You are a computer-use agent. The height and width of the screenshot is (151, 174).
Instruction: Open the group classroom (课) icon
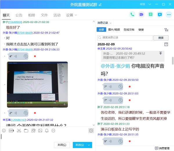tap(150, 14)
